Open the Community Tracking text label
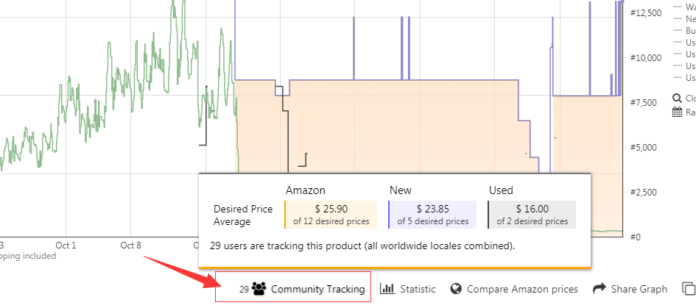This screenshot has width=696, height=308. [x=318, y=289]
